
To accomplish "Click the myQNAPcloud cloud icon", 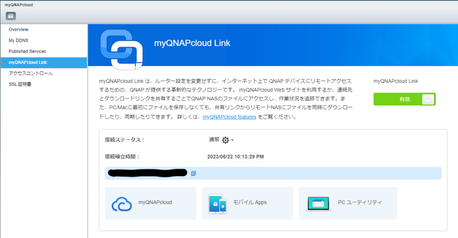I will click(122, 204).
